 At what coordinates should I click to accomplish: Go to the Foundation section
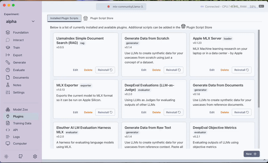point(20,33)
